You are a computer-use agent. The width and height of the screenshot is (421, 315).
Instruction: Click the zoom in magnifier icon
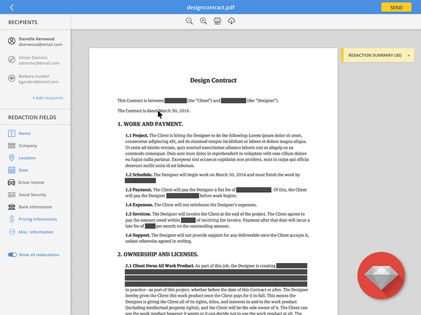204,21
